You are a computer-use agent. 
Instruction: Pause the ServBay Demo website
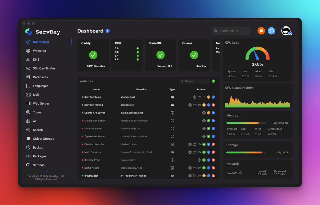(209, 97)
